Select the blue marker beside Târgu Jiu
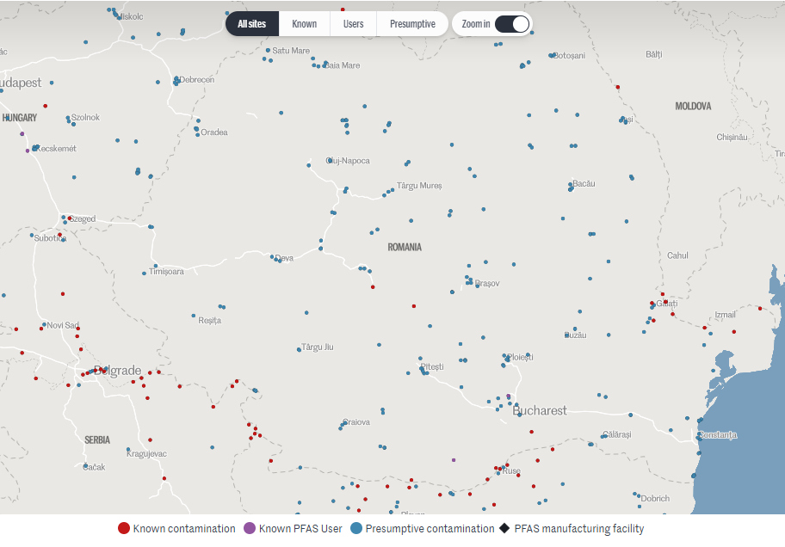Viewport: 785px width, 547px height. [299, 349]
